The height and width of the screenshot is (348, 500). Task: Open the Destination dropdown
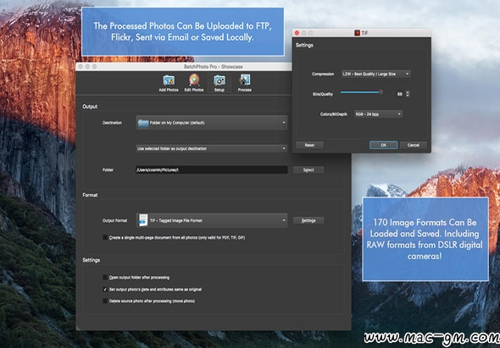[212, 123]
